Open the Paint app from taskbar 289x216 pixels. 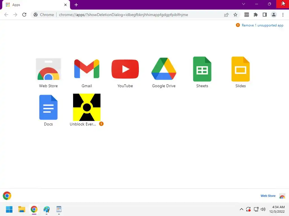47,209
